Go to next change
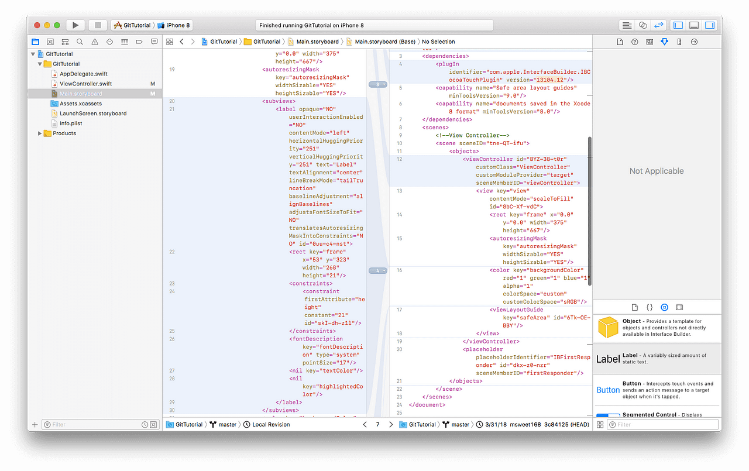Image resolution: width=749 pixels, height=471 pixels. click(391, 425)
